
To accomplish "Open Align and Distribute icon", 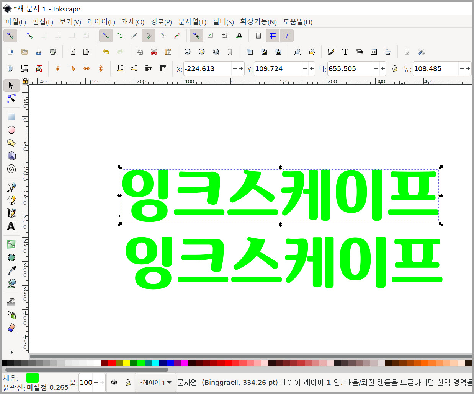I will coord(388,52).
